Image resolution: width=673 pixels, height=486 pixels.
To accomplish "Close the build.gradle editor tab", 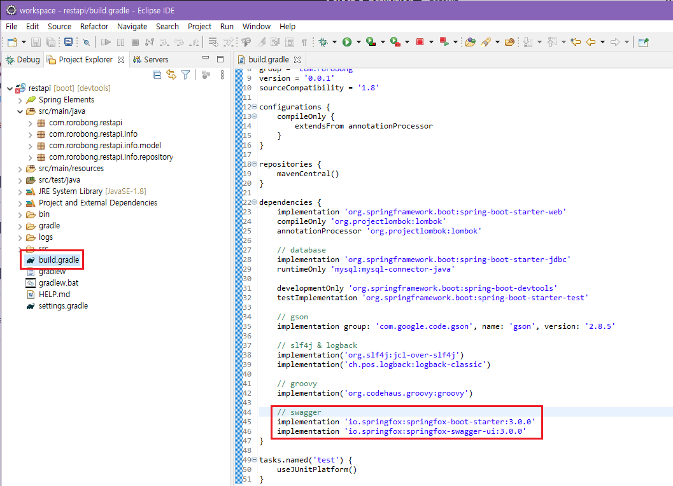I will pos(297,60).
